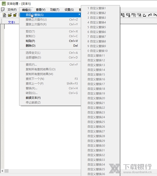157x176 pixels.
Task: Click 查找下一个(N) menu entry
Action: click(x=50, y=79)
